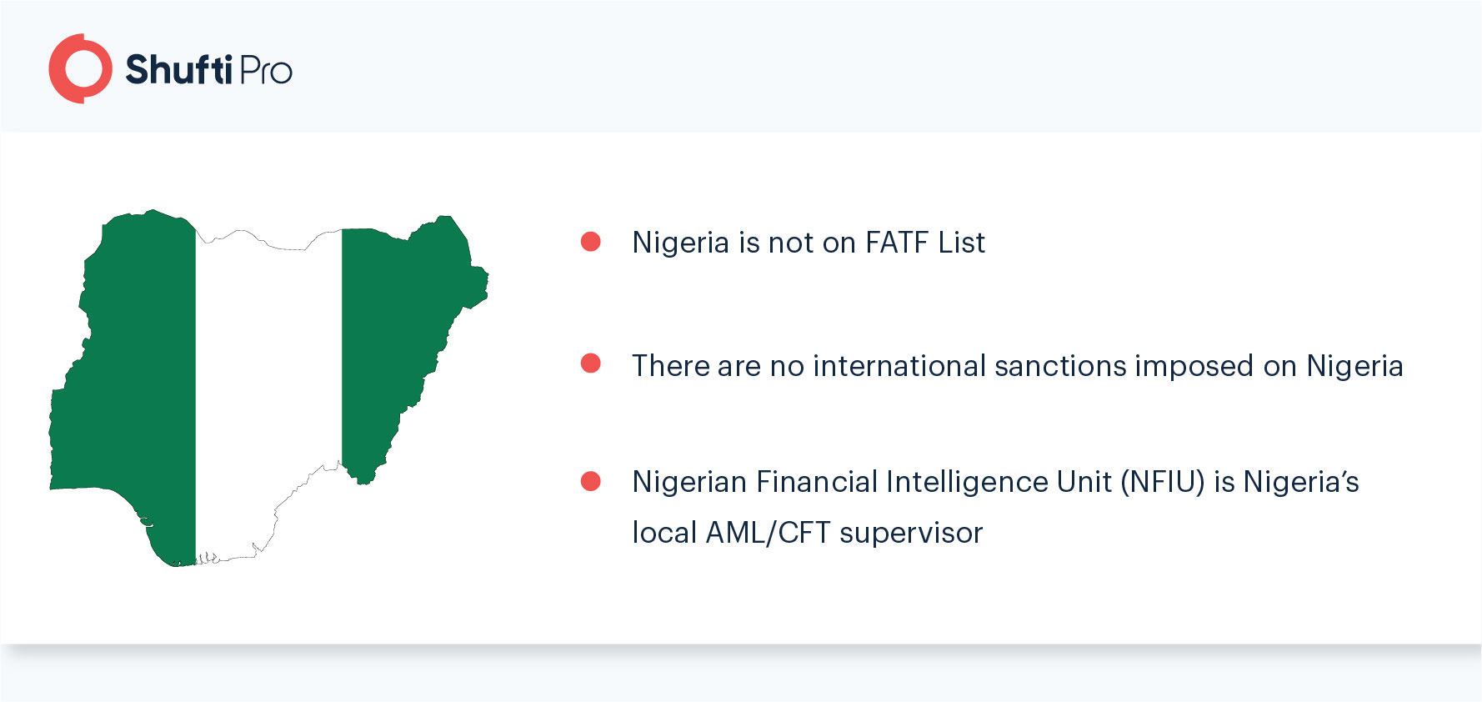Click the word 'Pro' in the logo
Viewport: 1482px width, 702px height.
[x=266, y=71]
